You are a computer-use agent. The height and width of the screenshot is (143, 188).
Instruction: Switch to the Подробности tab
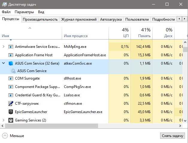click(163, 19)
